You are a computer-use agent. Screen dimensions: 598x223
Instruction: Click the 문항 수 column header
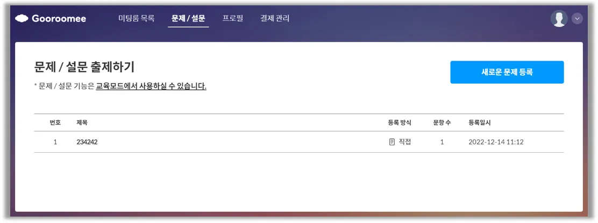442,123
